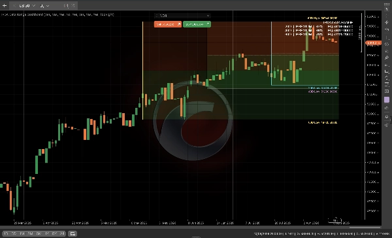The width and height of the screenshot is (392, 238).
Task: Open the order volume combo box
Action: tap(182, 16)
